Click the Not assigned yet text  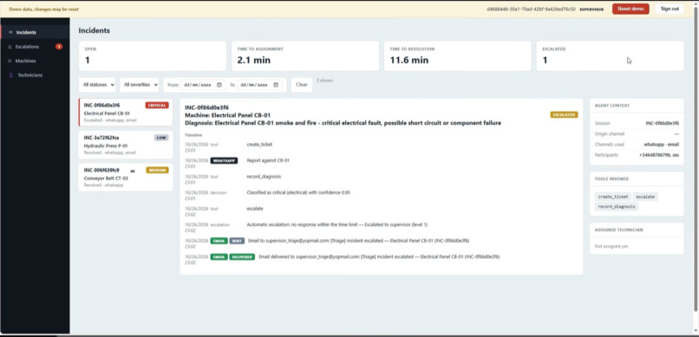tap(611, 246)
